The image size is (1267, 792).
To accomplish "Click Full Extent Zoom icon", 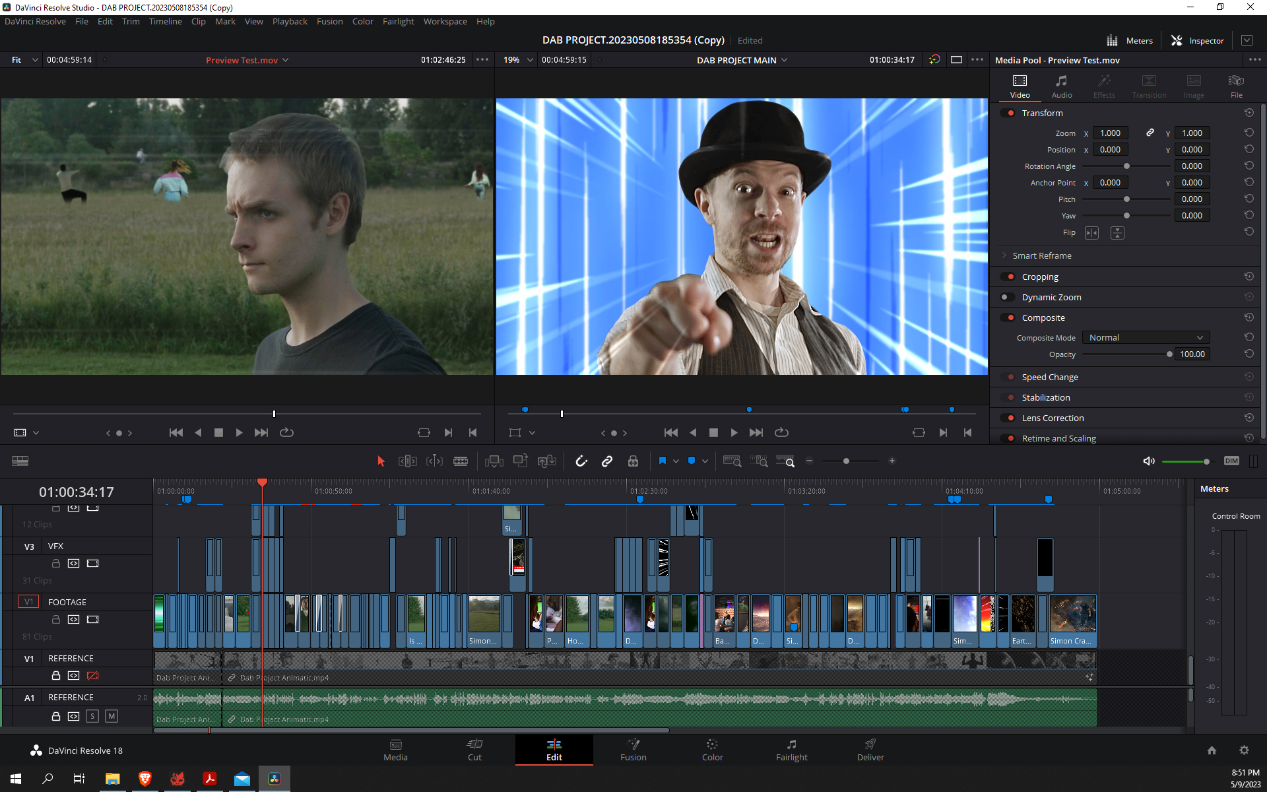I will [732, 461].
